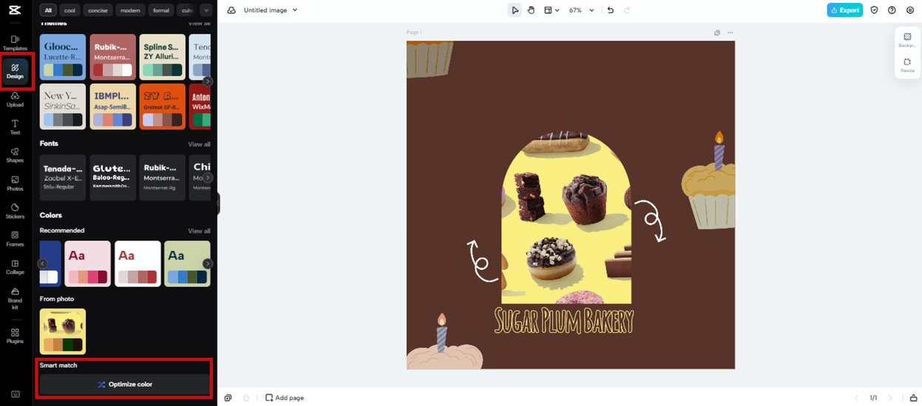Duplicate Page 1 with copy icon
This screenshot has height=406, width=922.
point(717,33)
